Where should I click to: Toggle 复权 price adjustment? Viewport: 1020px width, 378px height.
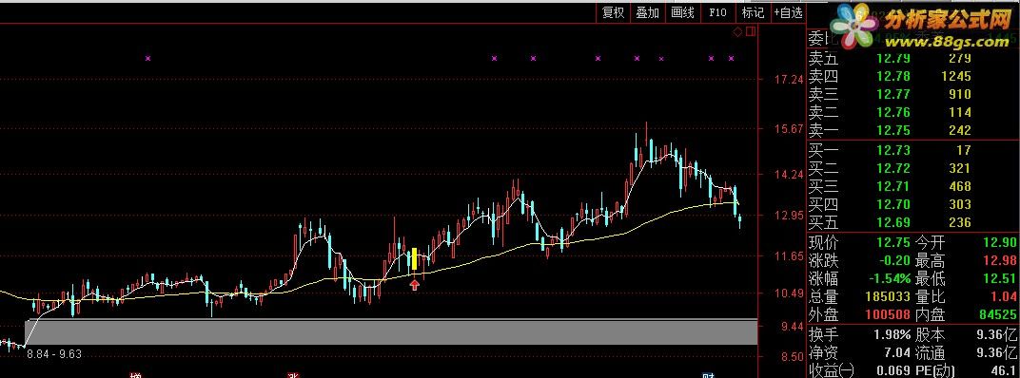pyautogui.click(x=614, y=12)
